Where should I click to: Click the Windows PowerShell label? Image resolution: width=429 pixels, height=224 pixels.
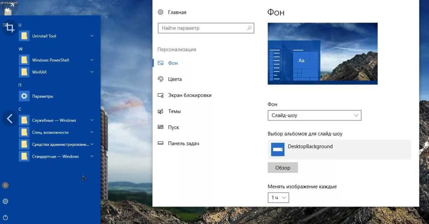50,60
